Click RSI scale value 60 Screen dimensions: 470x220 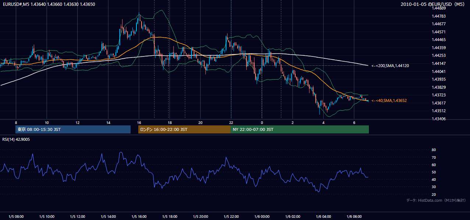pos(434,165)
